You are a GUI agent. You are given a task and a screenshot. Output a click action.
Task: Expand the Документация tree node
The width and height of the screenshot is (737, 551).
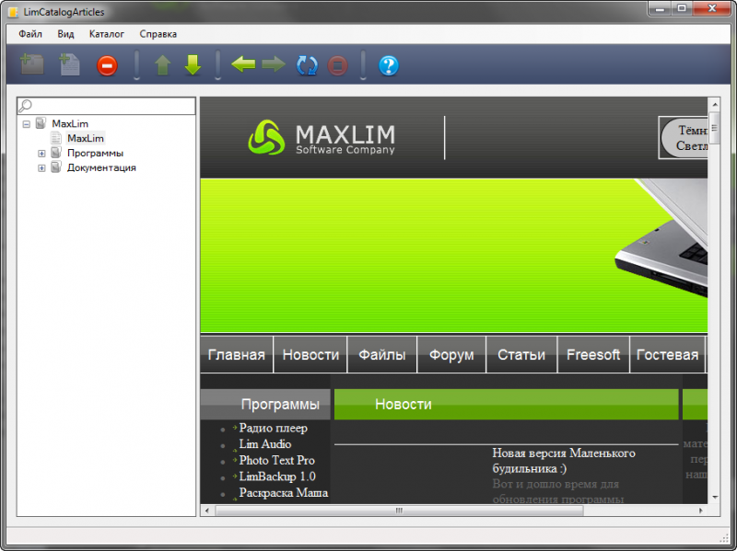(41, 168)
